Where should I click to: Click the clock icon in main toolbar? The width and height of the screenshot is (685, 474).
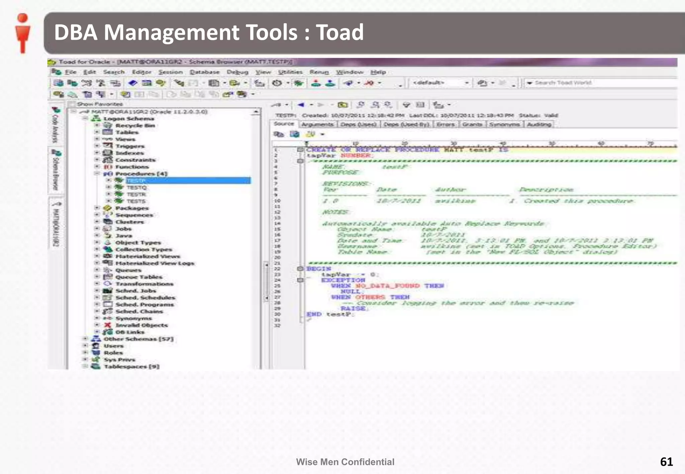[x=277, y=83]
